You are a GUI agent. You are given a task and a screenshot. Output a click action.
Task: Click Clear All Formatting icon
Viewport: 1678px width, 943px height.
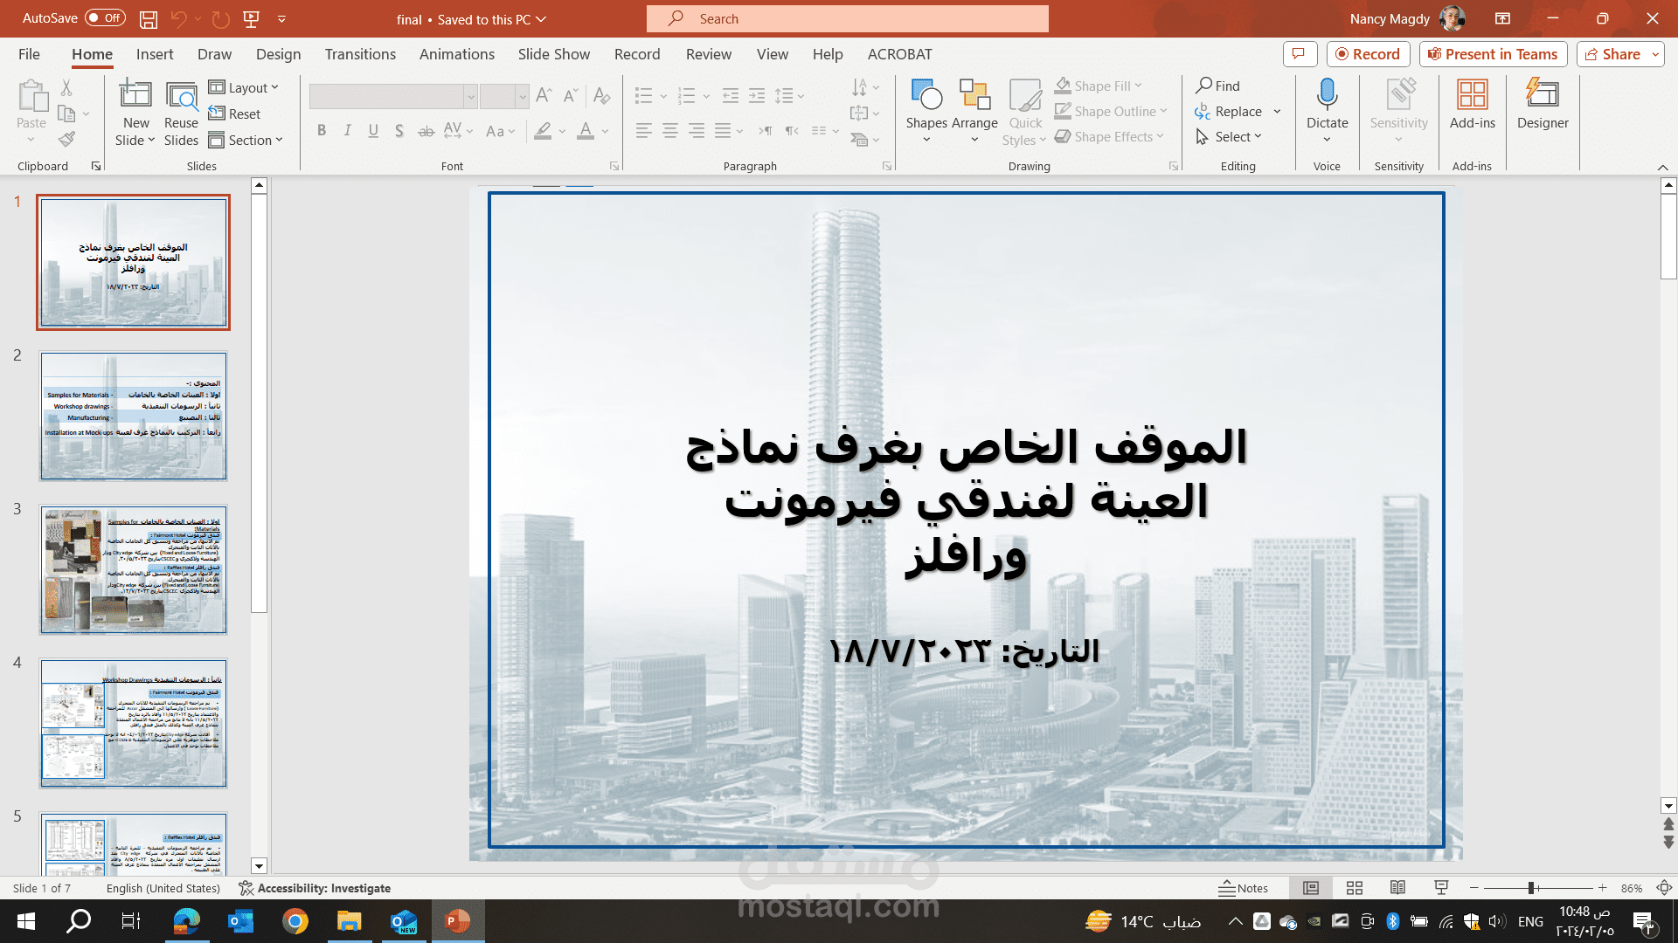pyautogui.click(x=601, y=95)
